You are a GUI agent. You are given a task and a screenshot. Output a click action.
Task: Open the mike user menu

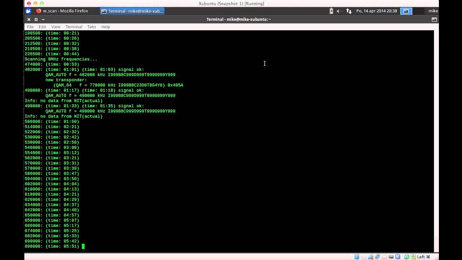pyautogui.click(x=433, y=11)
